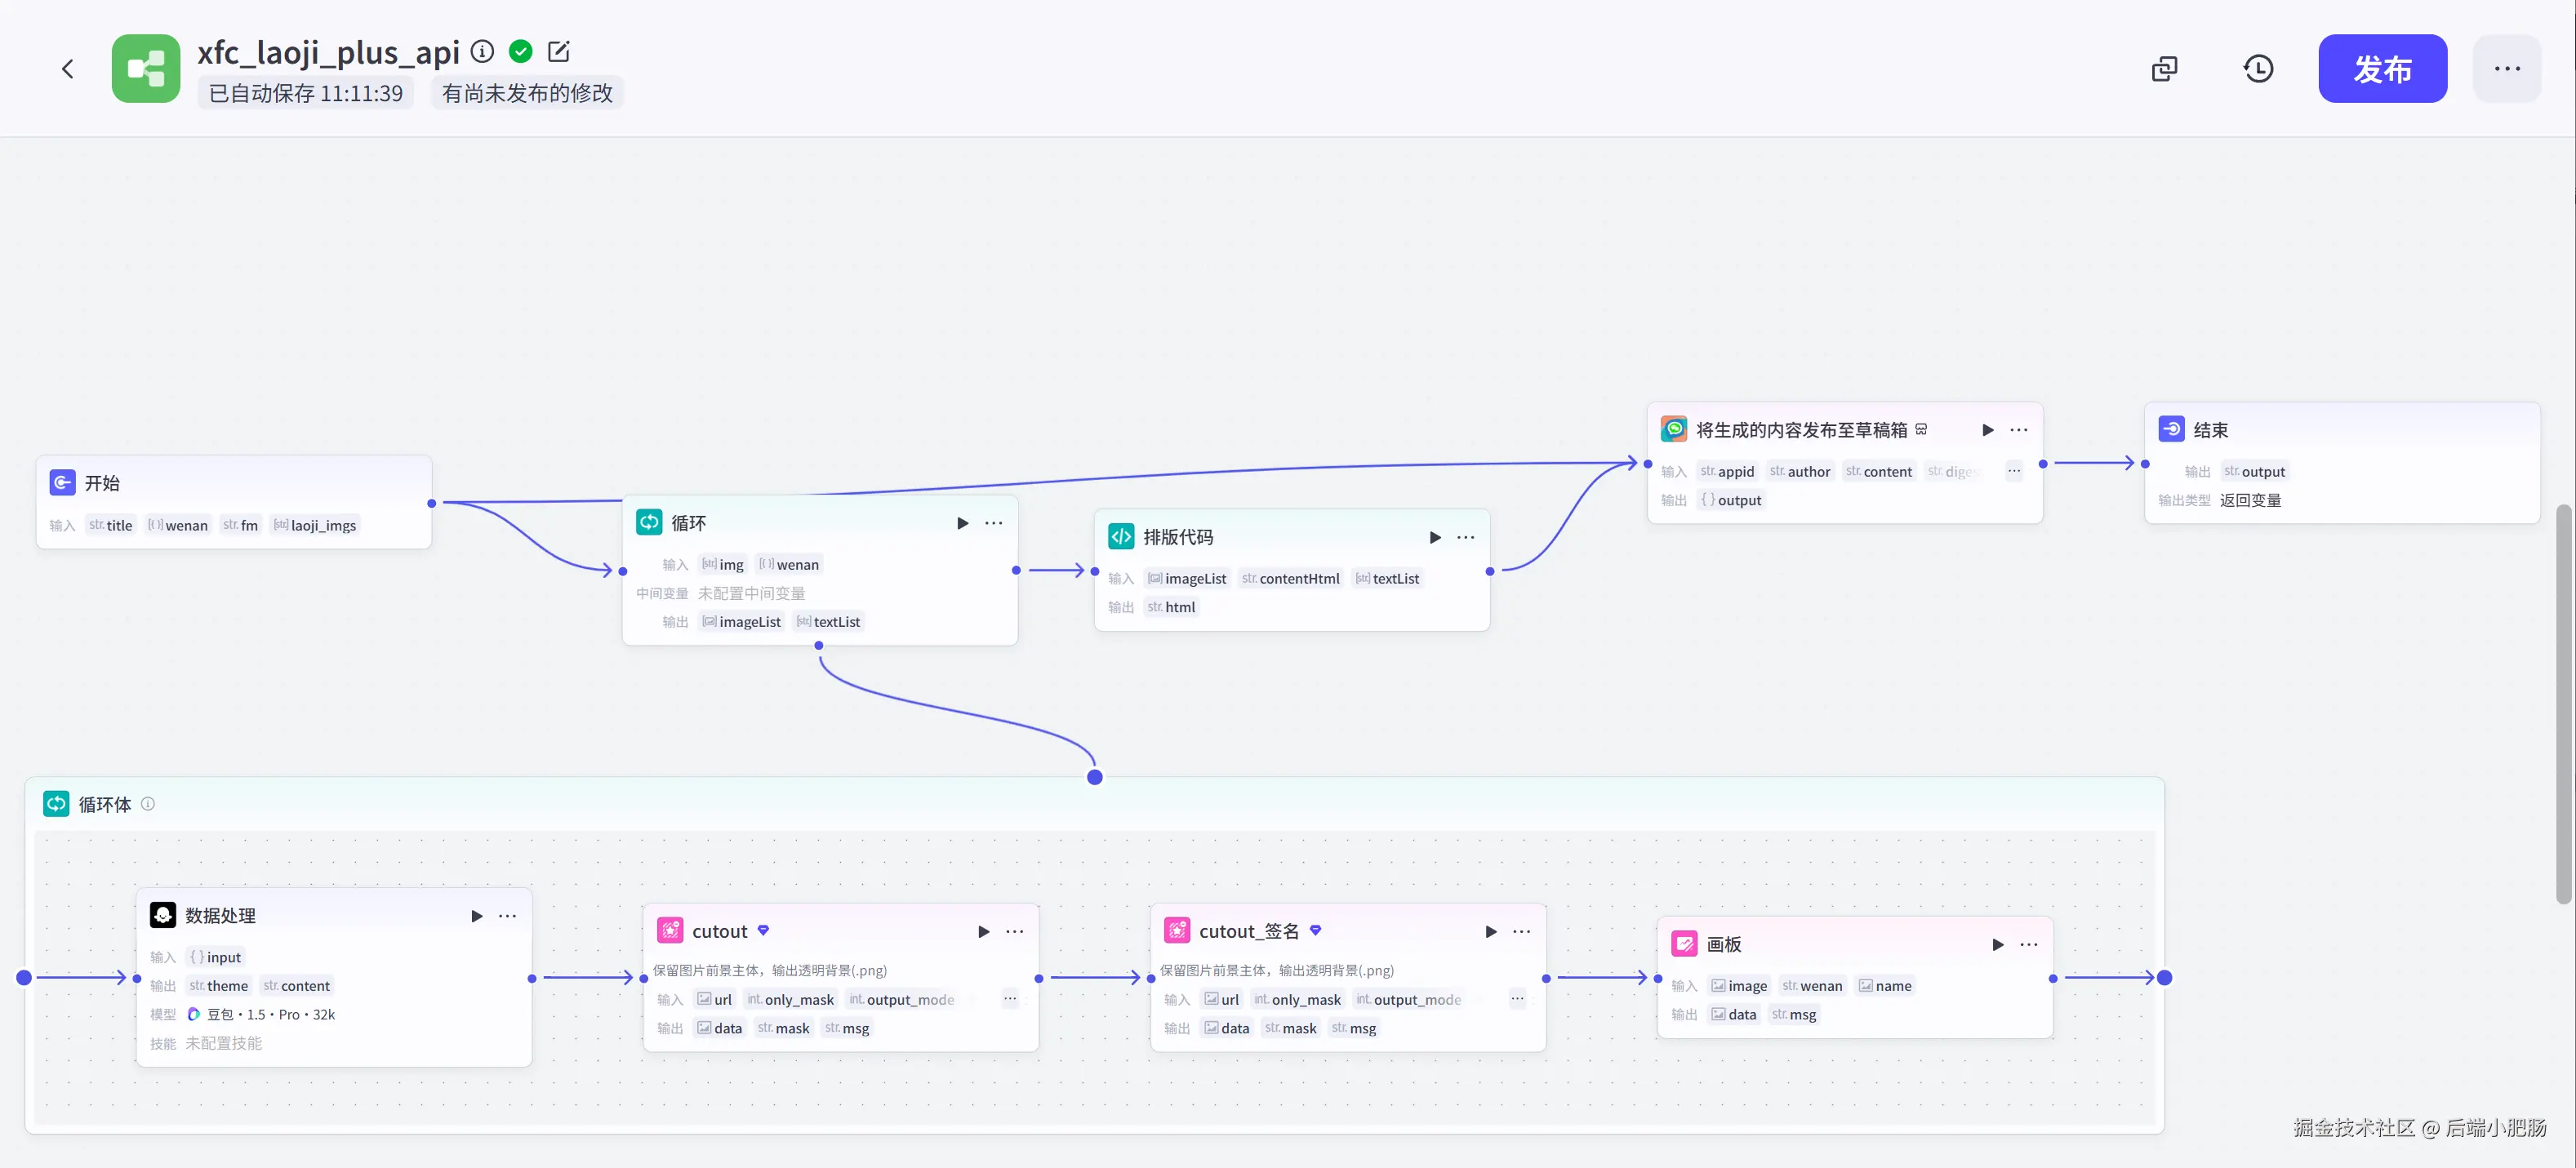Open the header more options ellipsis menu

click(x=2506, y=69)
